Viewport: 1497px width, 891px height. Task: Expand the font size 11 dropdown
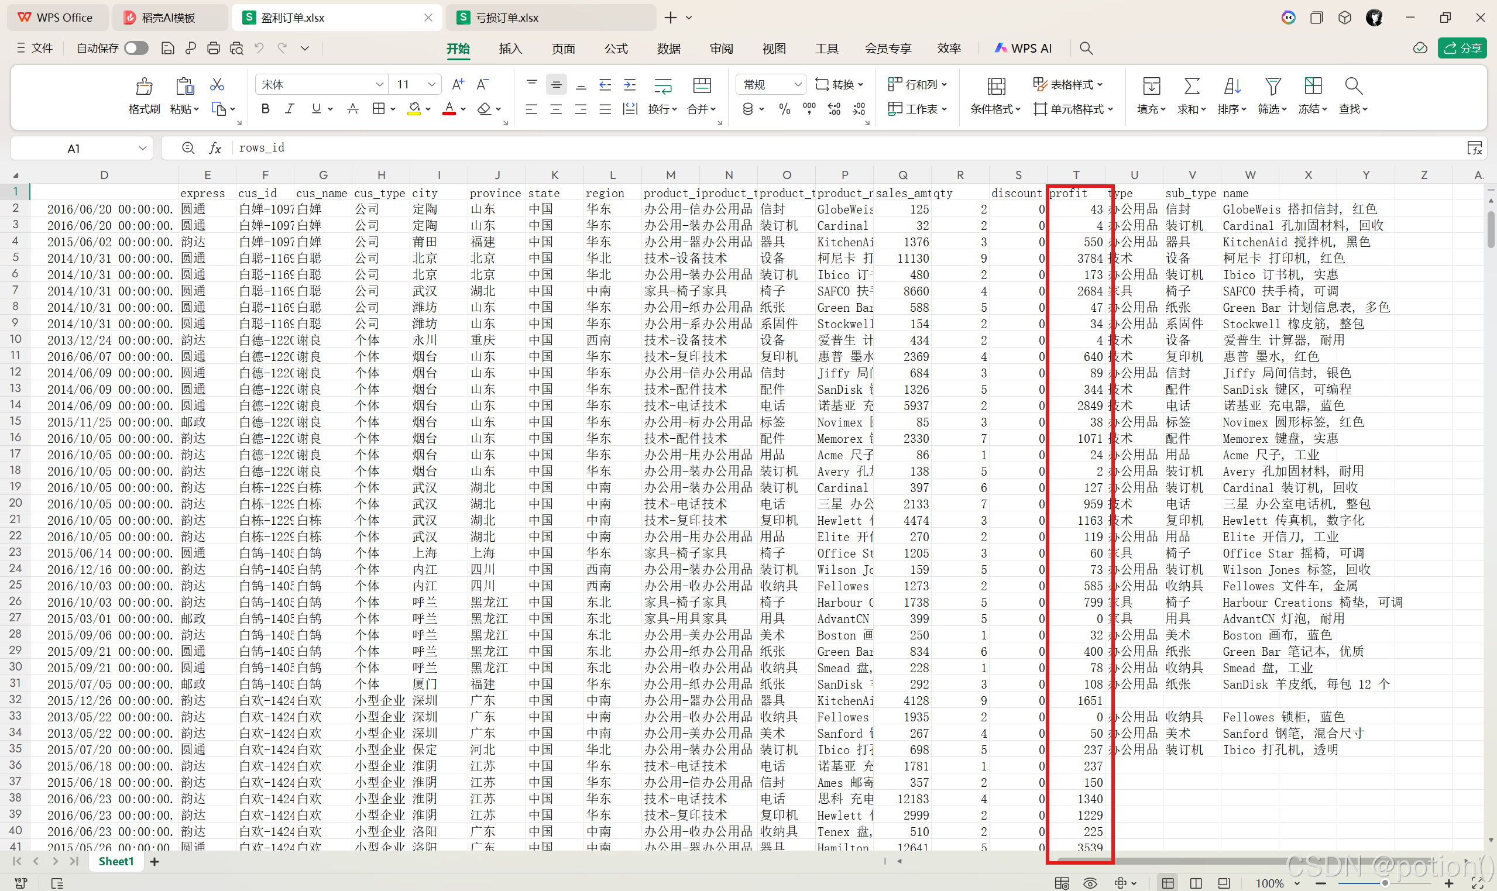[x=432, y=85]
